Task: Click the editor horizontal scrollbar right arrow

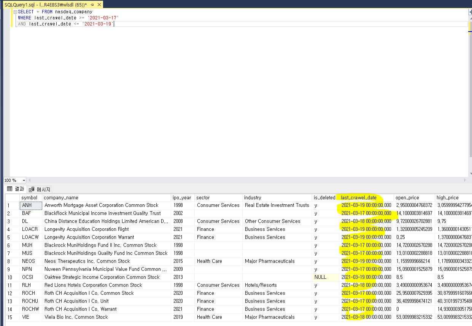Action: (x=464, y=180)
